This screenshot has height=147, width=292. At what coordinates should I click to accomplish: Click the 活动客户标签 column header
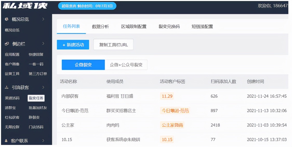click(x=172, y=81)
